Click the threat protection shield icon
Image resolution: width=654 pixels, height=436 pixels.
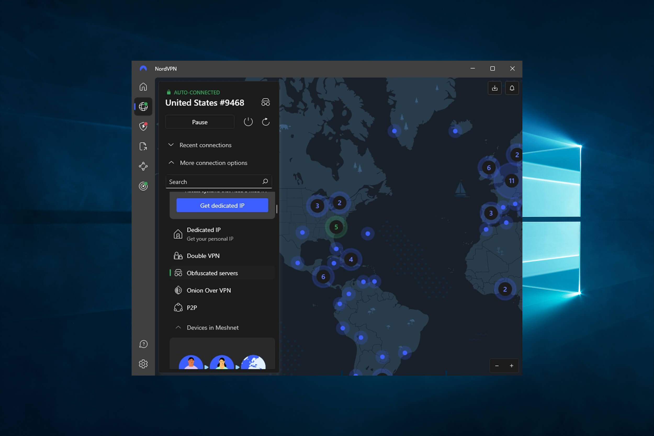pos(144,127)
